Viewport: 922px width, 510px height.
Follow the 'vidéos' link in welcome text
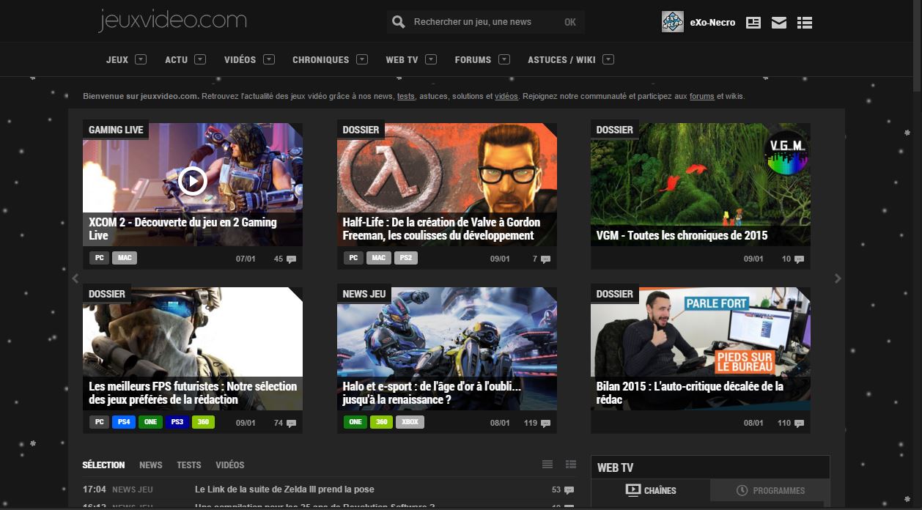tap(506, 96)
